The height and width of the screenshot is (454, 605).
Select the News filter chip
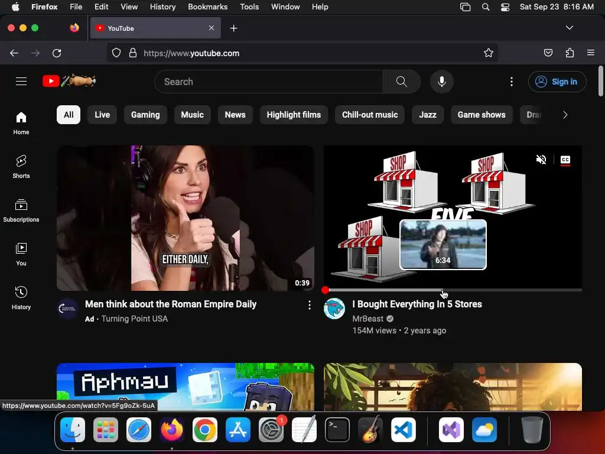tap(235, 115)
